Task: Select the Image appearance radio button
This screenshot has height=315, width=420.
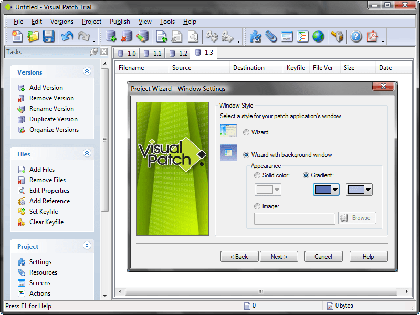Action: [x=257, y=206]
